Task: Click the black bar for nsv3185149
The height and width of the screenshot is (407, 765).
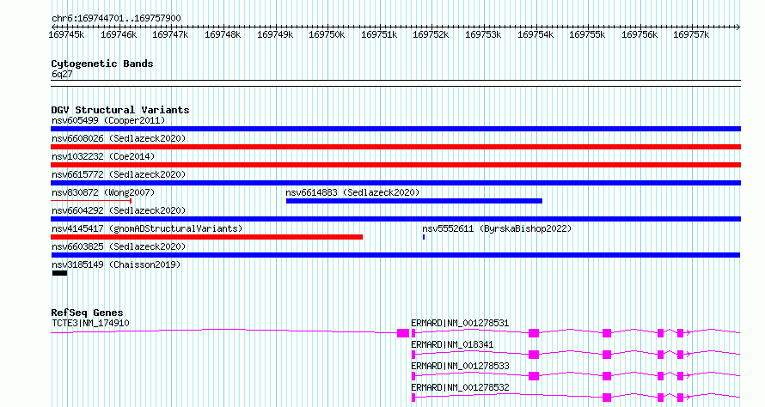Action: click(x=59, y=273)
